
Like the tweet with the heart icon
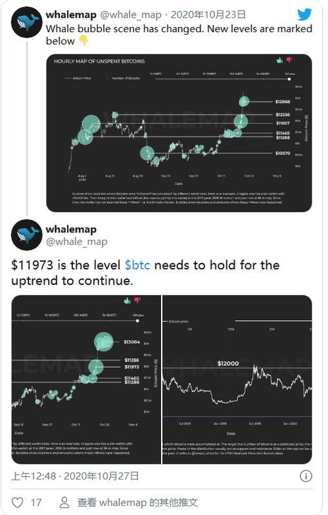tap(17, 502)
